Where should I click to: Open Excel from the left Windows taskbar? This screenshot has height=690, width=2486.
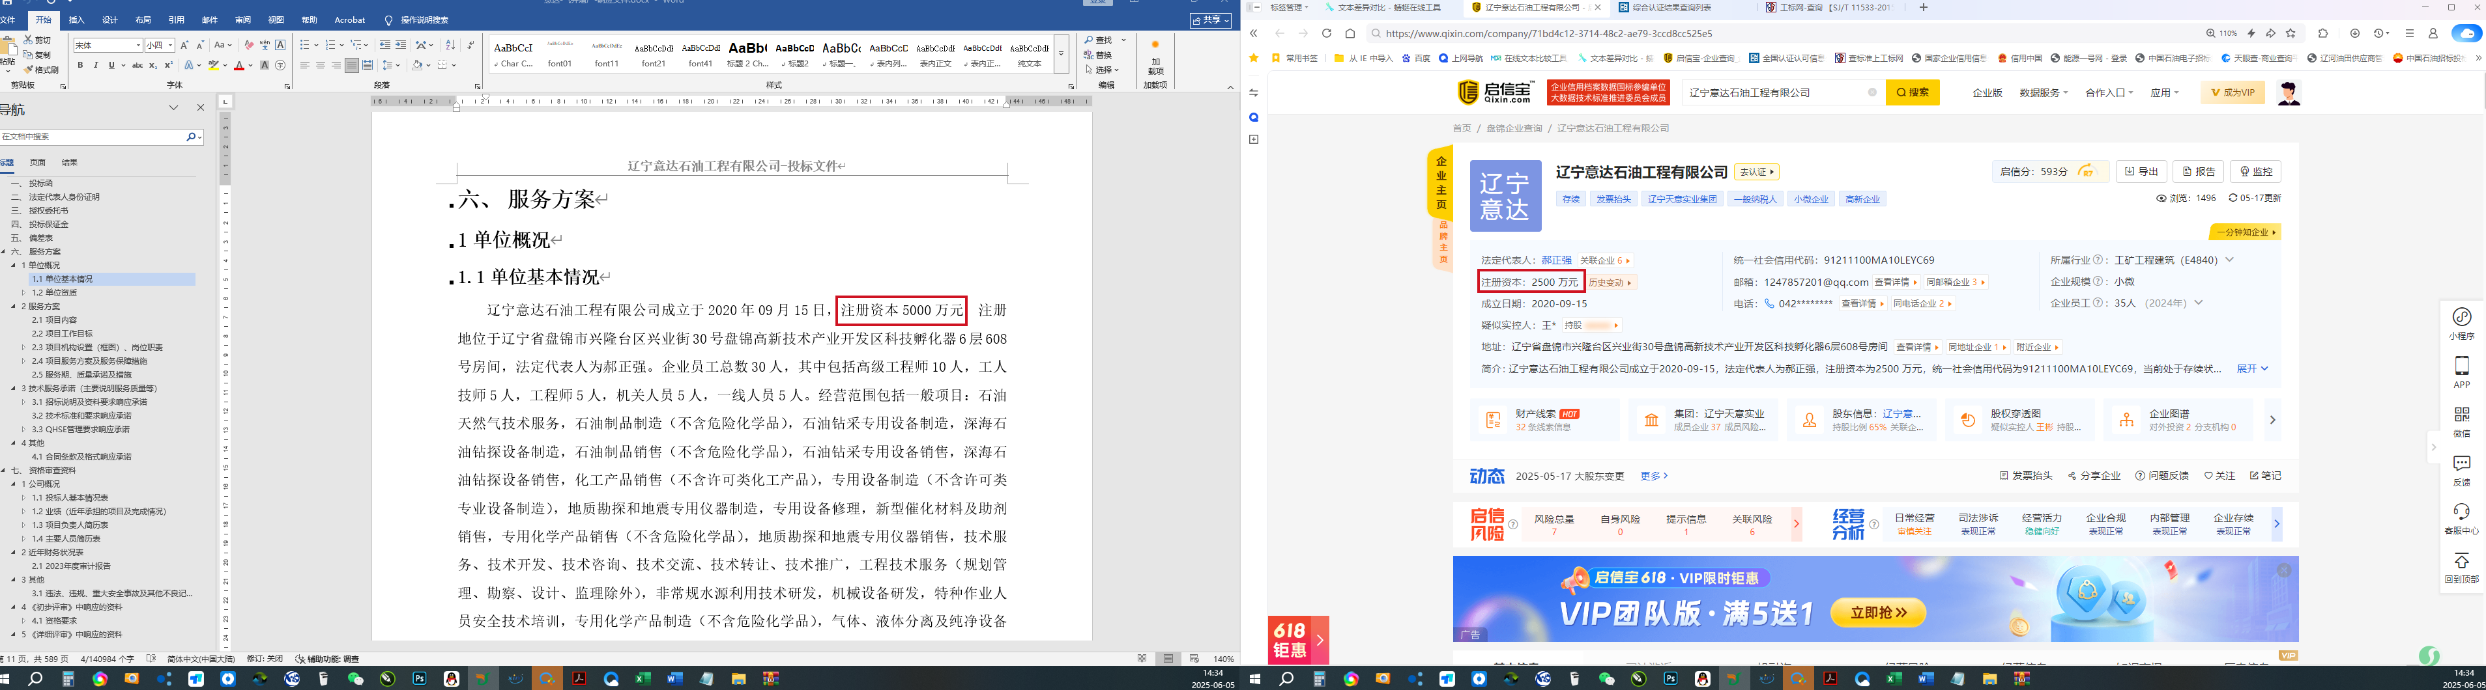[643, 678]
